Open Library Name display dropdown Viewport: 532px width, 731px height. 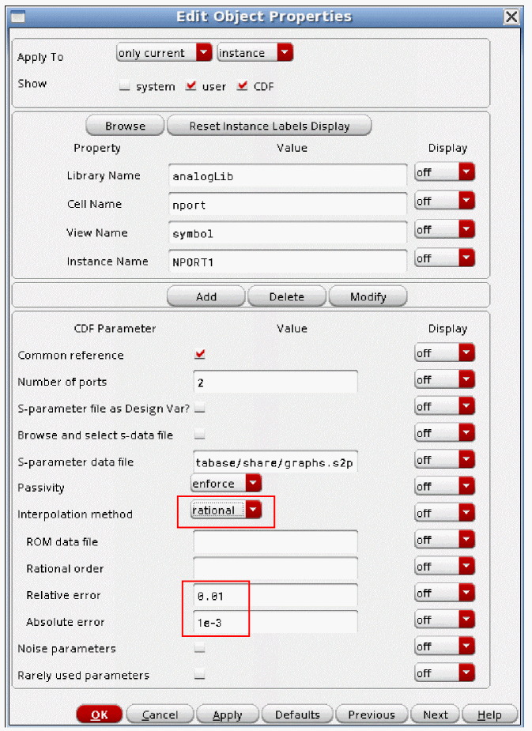[445, 172]
